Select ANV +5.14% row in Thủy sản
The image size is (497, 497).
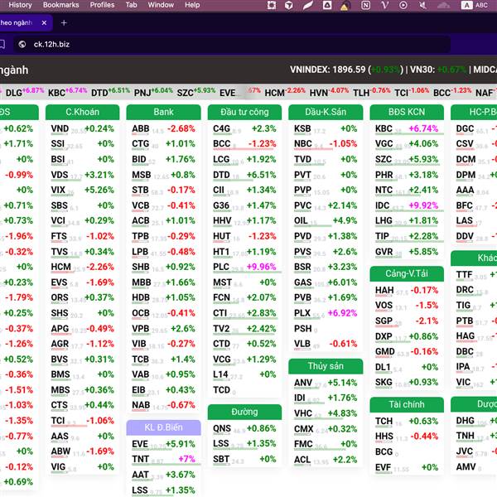(x=326, y=383)
